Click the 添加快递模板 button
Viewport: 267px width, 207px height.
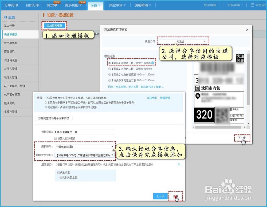[54, 26]
